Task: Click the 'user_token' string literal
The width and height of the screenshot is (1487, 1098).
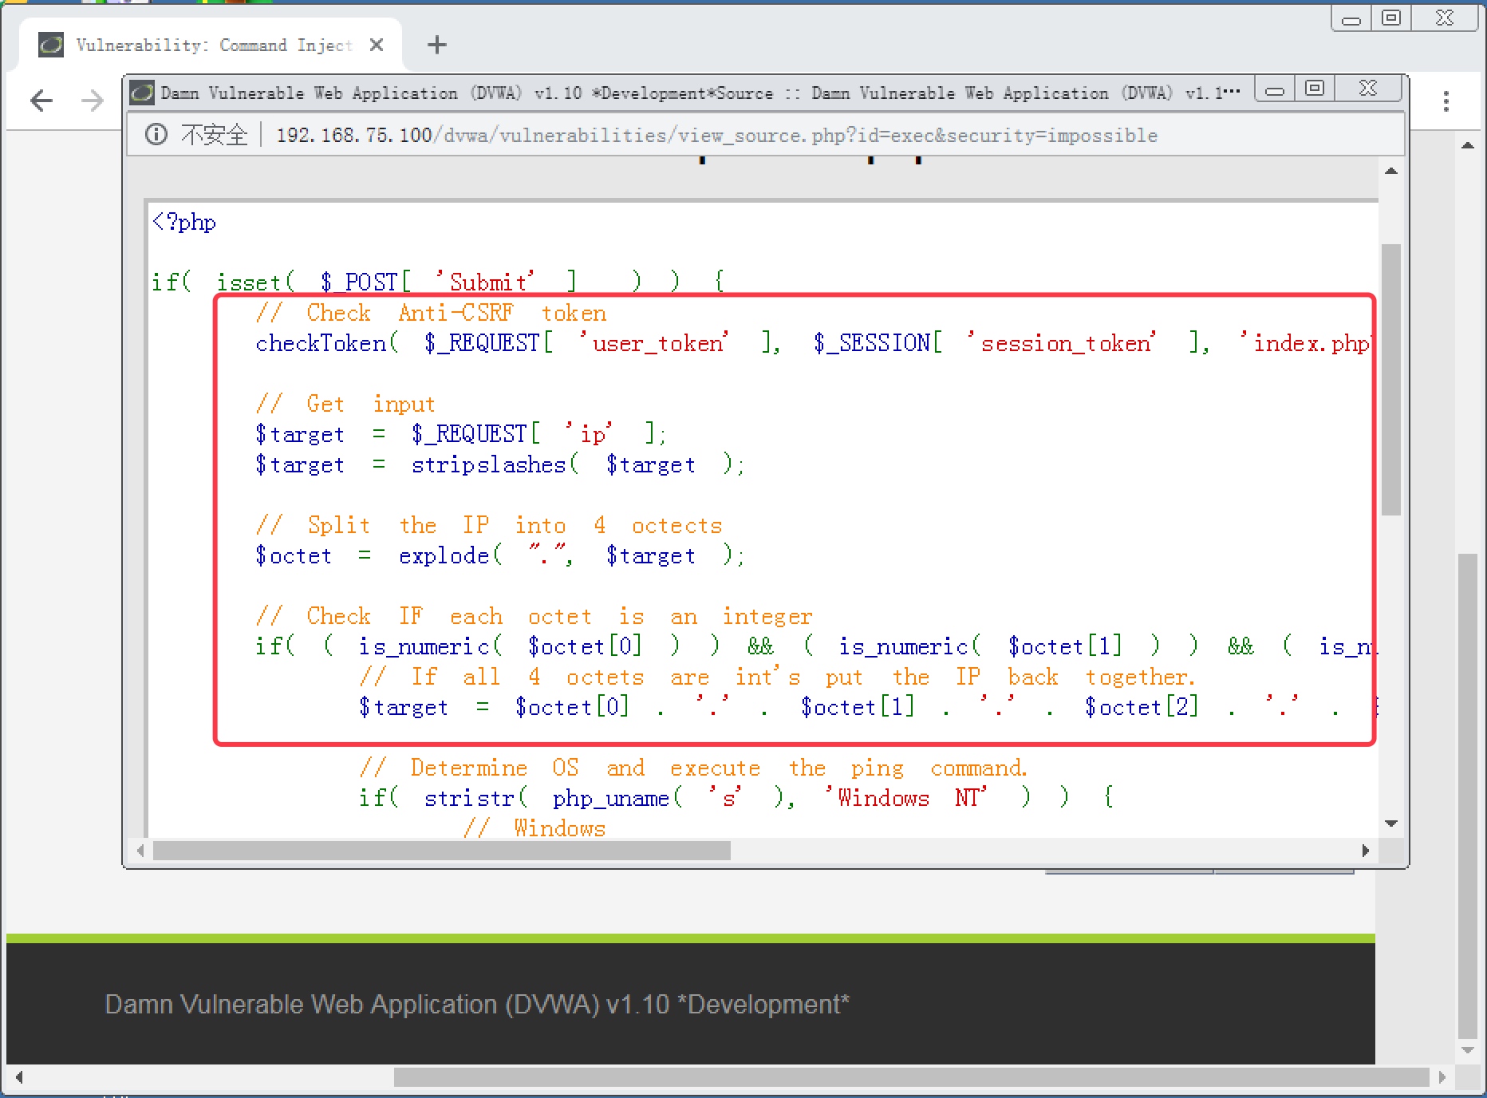Action: pos(653,343)
